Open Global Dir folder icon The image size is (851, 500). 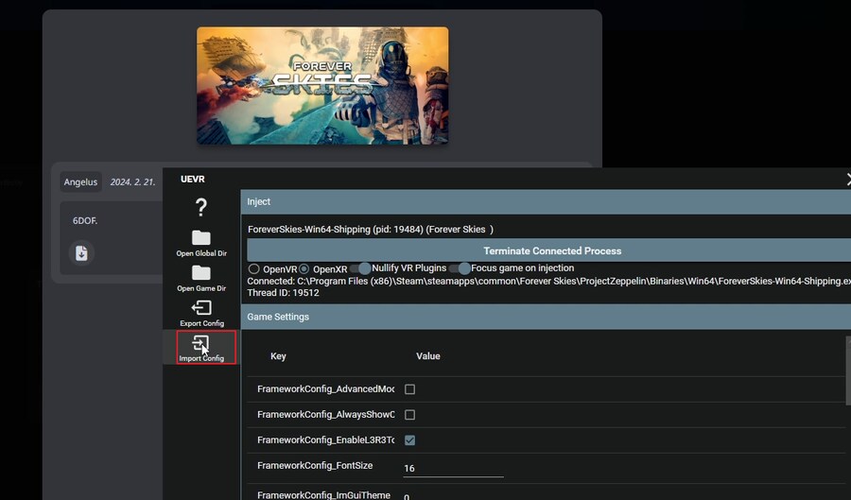tap(200, 237)
